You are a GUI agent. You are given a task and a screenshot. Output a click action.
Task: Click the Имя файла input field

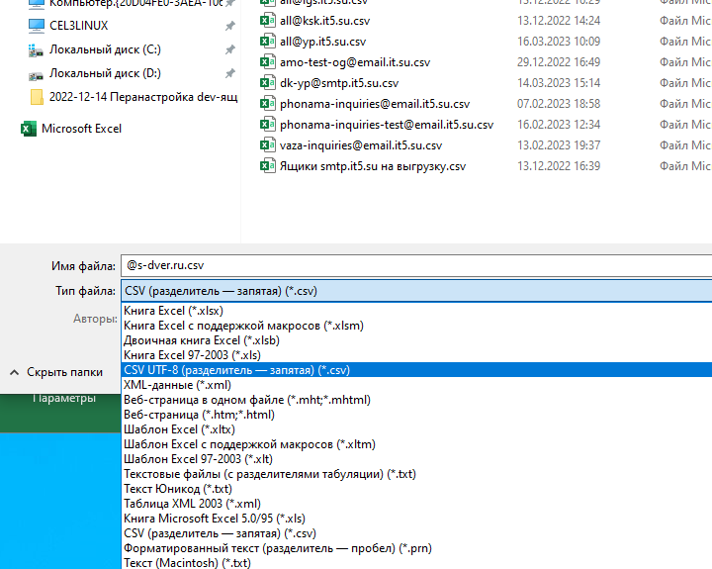pyautogui.click(x=416, y=265)
